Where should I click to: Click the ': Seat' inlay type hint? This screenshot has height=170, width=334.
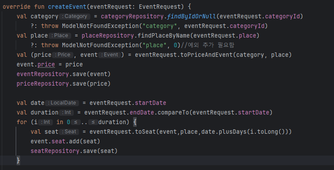click(x=69, y=132)
